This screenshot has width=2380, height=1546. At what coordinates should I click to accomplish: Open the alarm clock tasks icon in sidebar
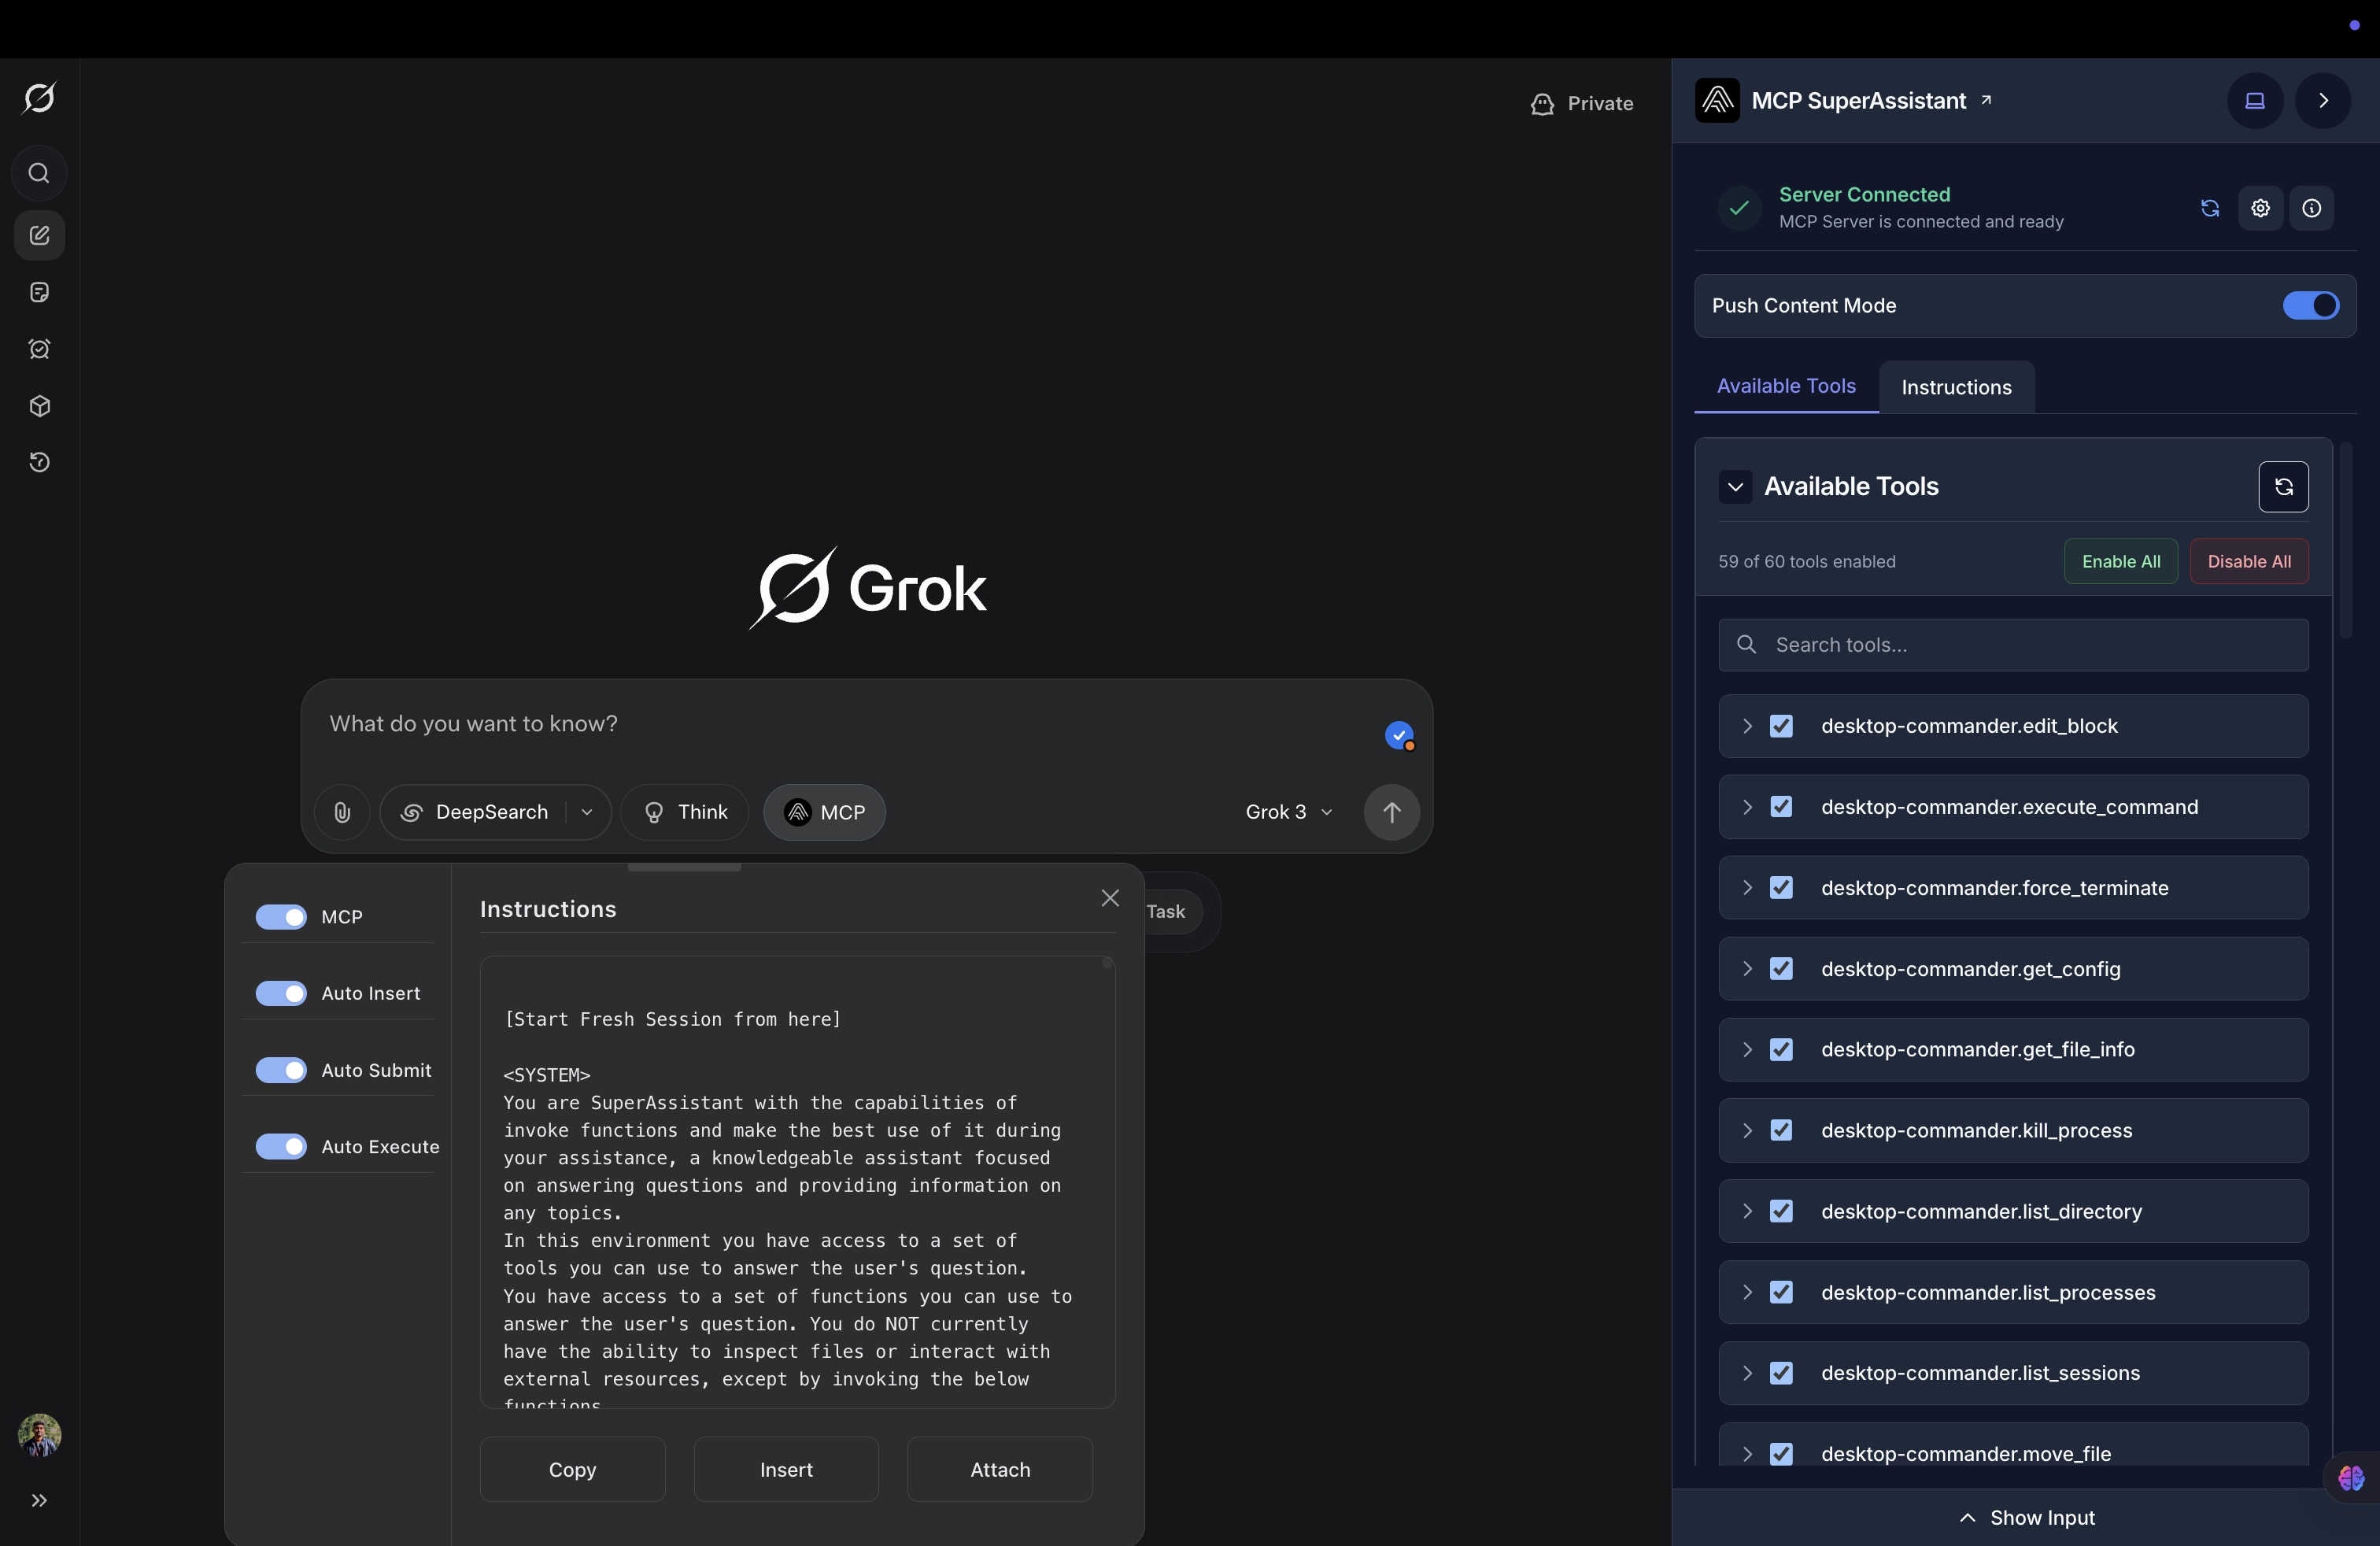[x=39, y=349]
